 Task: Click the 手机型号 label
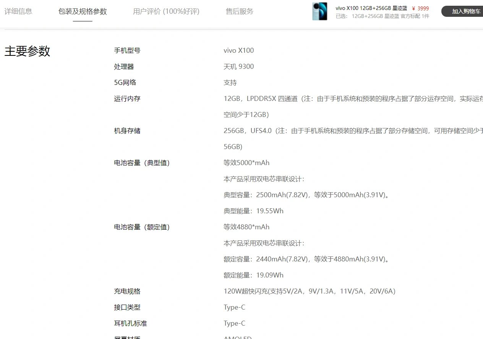point(127,50)
